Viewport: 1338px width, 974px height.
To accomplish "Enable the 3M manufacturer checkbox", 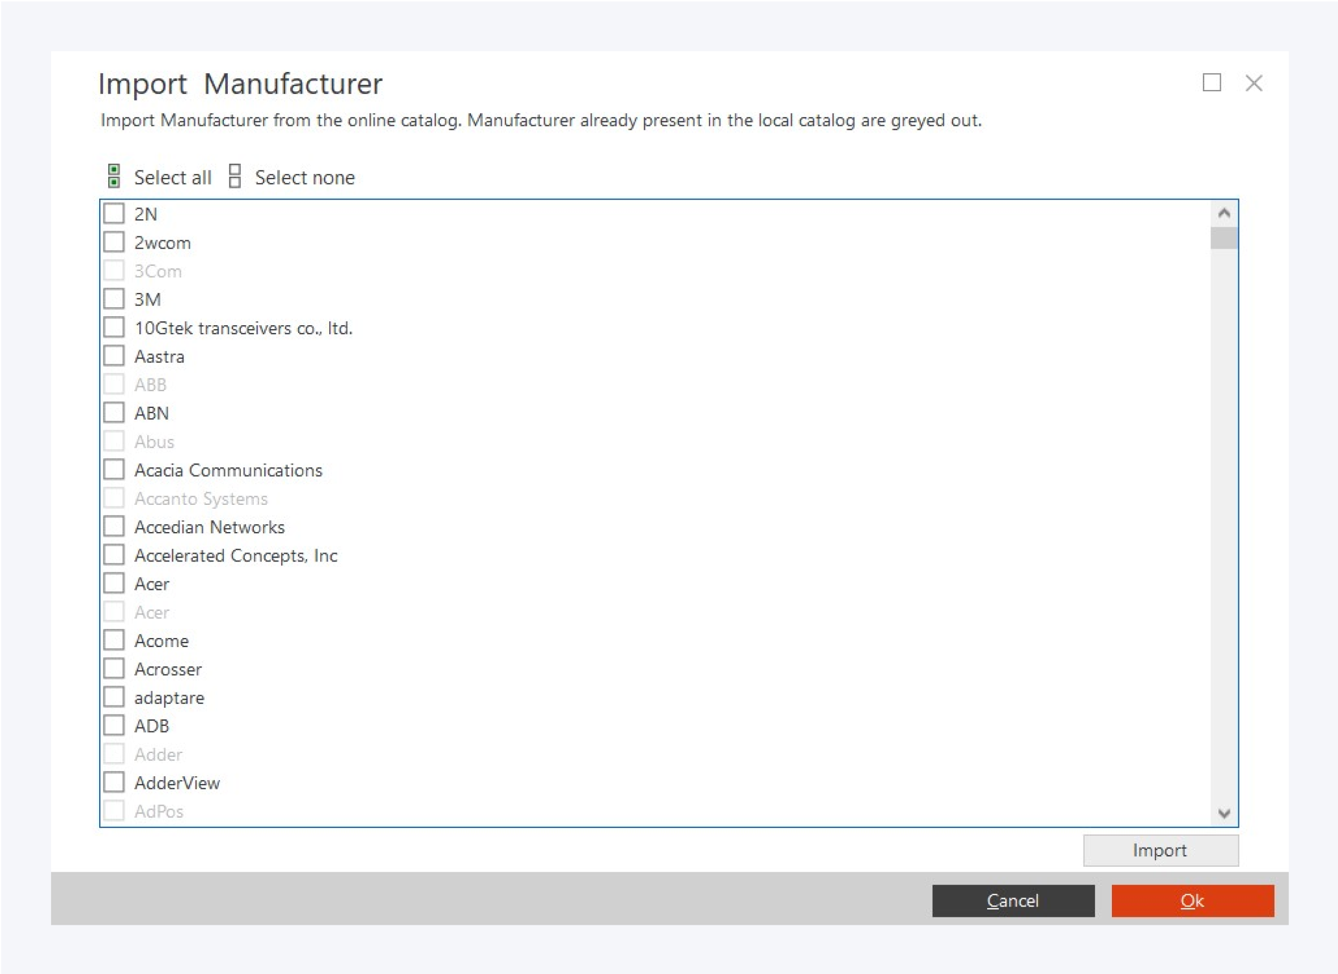I will pos(114,299).
